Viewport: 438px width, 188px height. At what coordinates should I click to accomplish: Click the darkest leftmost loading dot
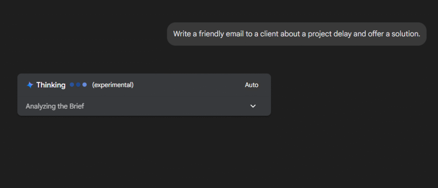(72, 85)
